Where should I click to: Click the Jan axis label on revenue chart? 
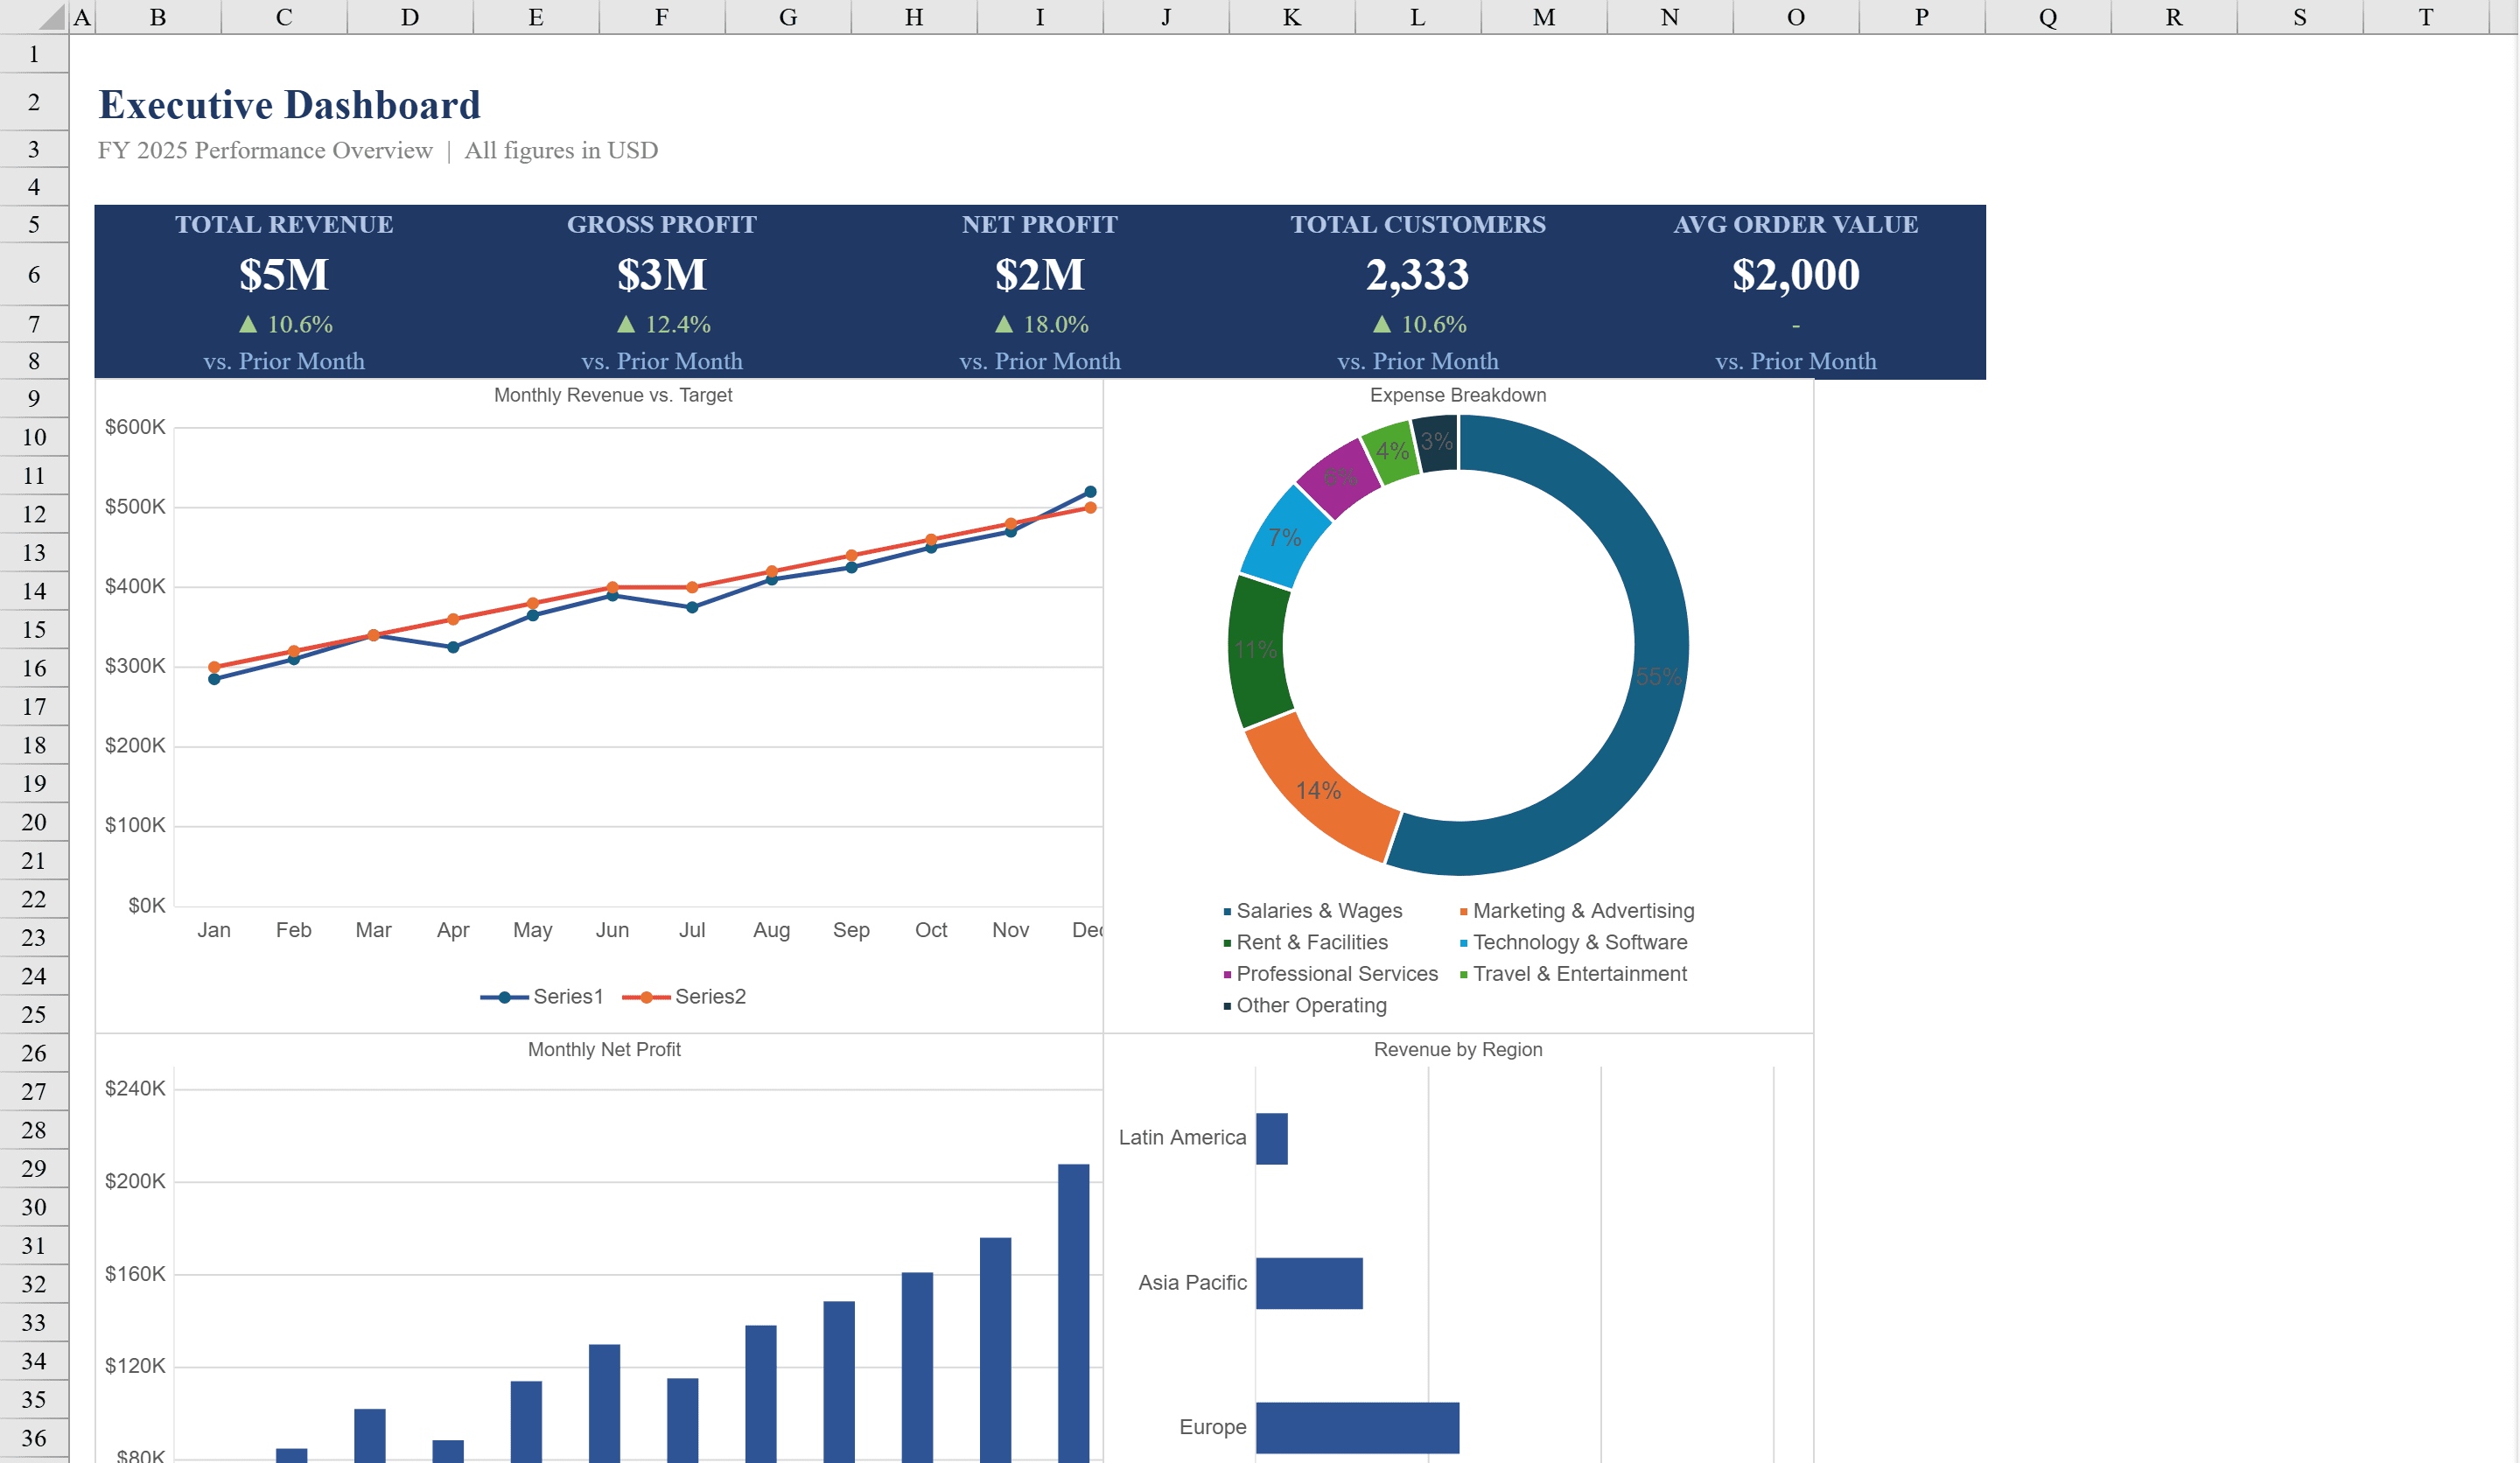[x=214, y=929]
